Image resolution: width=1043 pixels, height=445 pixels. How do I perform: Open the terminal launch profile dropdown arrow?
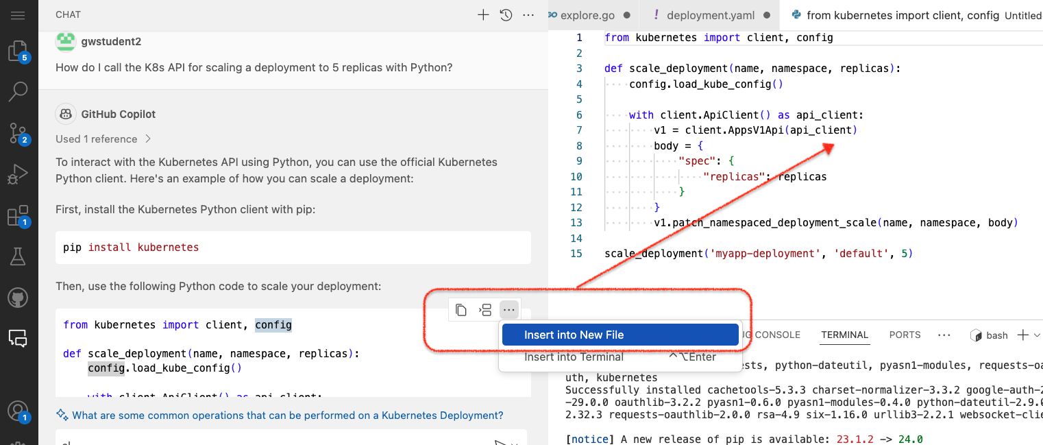tap(1038, 335)
